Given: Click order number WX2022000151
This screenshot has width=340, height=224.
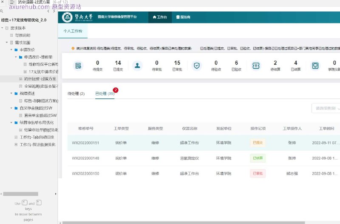Looking at the screenshot, I should click(85, 143).
